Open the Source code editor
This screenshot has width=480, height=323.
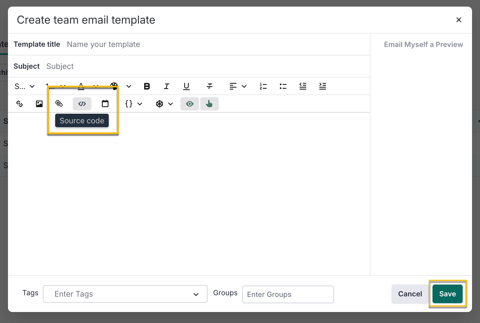click(82, 104)
